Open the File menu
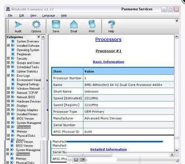Screen dimensions: 185x164 (x=10, y=16)
